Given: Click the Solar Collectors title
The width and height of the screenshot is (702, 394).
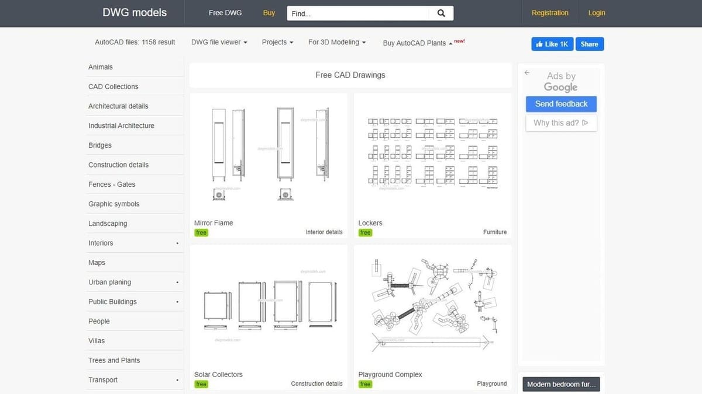Looking at the screenshot, I should pyautogui.click(x=218, y=375).
